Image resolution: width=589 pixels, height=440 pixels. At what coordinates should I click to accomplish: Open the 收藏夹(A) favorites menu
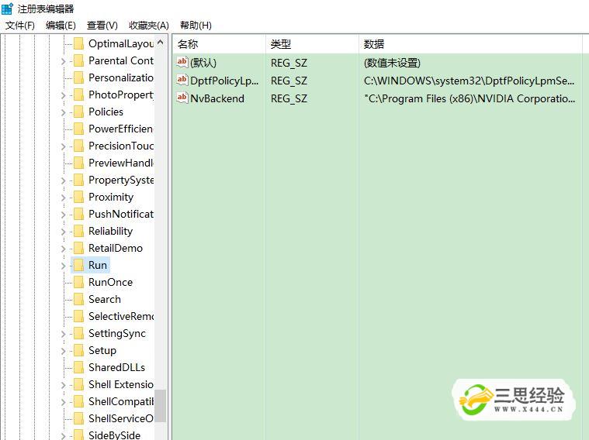coord(148,26)
